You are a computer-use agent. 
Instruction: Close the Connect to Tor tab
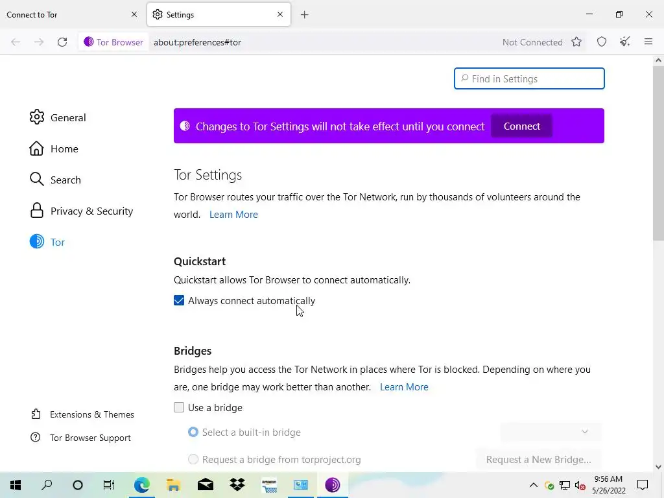click(134, 14)
